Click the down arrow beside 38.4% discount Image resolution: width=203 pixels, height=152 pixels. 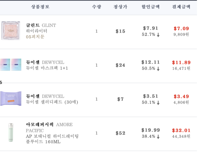tap(158, 137)
